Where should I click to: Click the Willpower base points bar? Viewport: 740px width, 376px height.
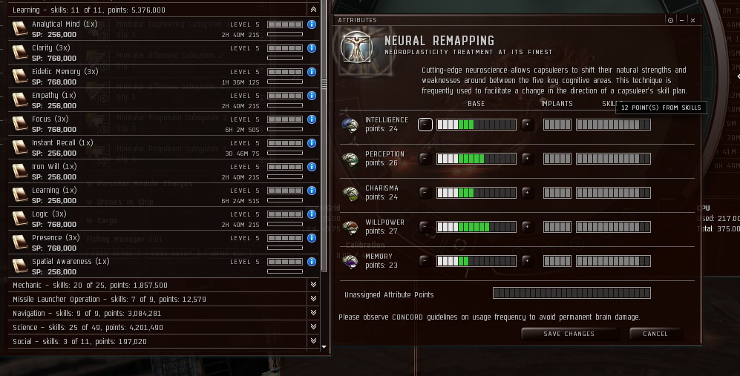click(477, 227)
